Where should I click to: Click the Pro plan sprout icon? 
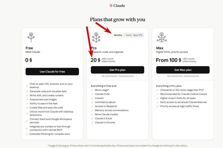point(96,37)
